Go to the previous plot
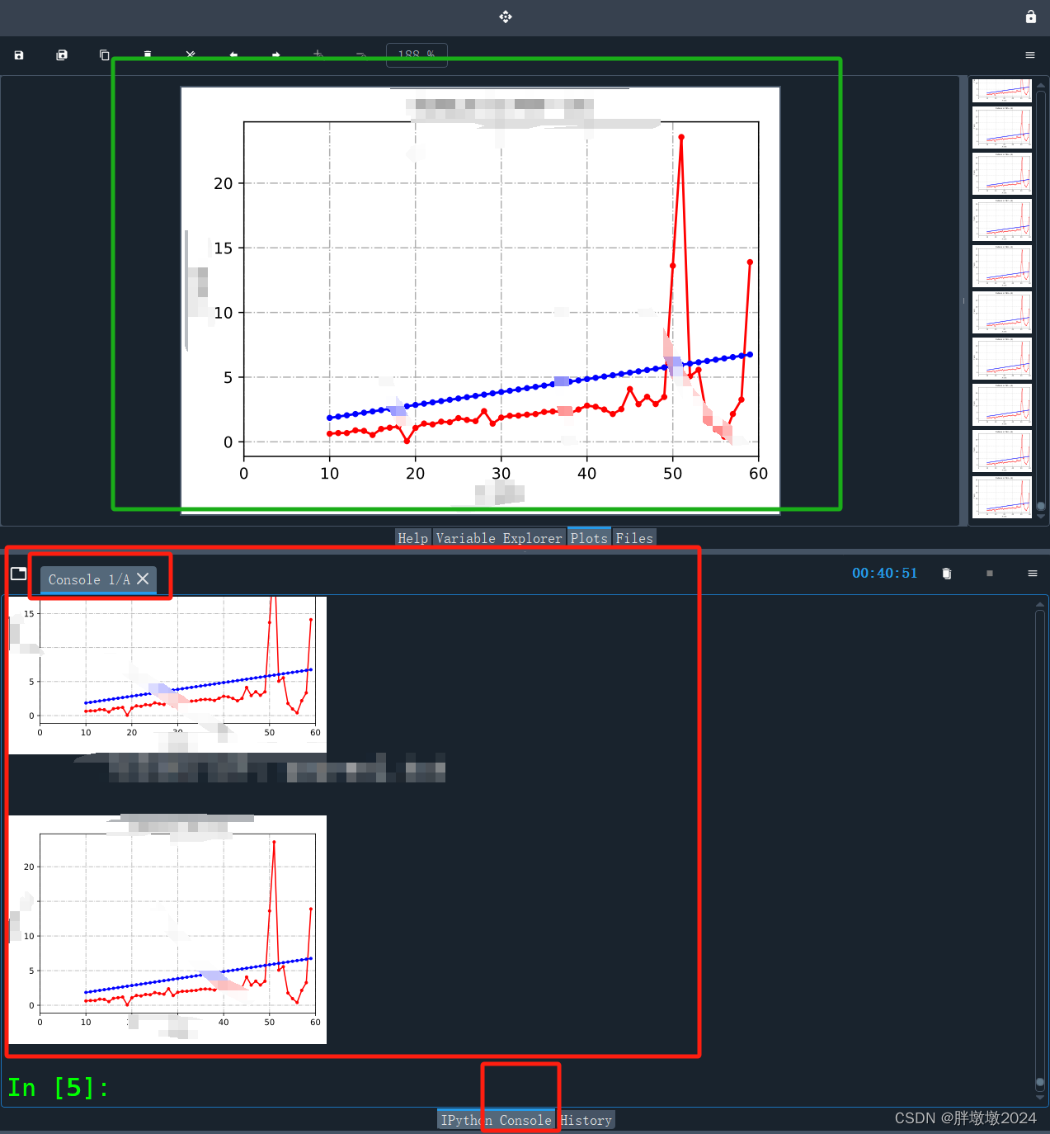Viewport: 1050px width, 1134px height. click(233, 54)
